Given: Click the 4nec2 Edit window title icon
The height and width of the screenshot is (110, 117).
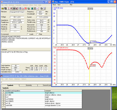Looking at the screenshot, I should (x=2, y=76).
